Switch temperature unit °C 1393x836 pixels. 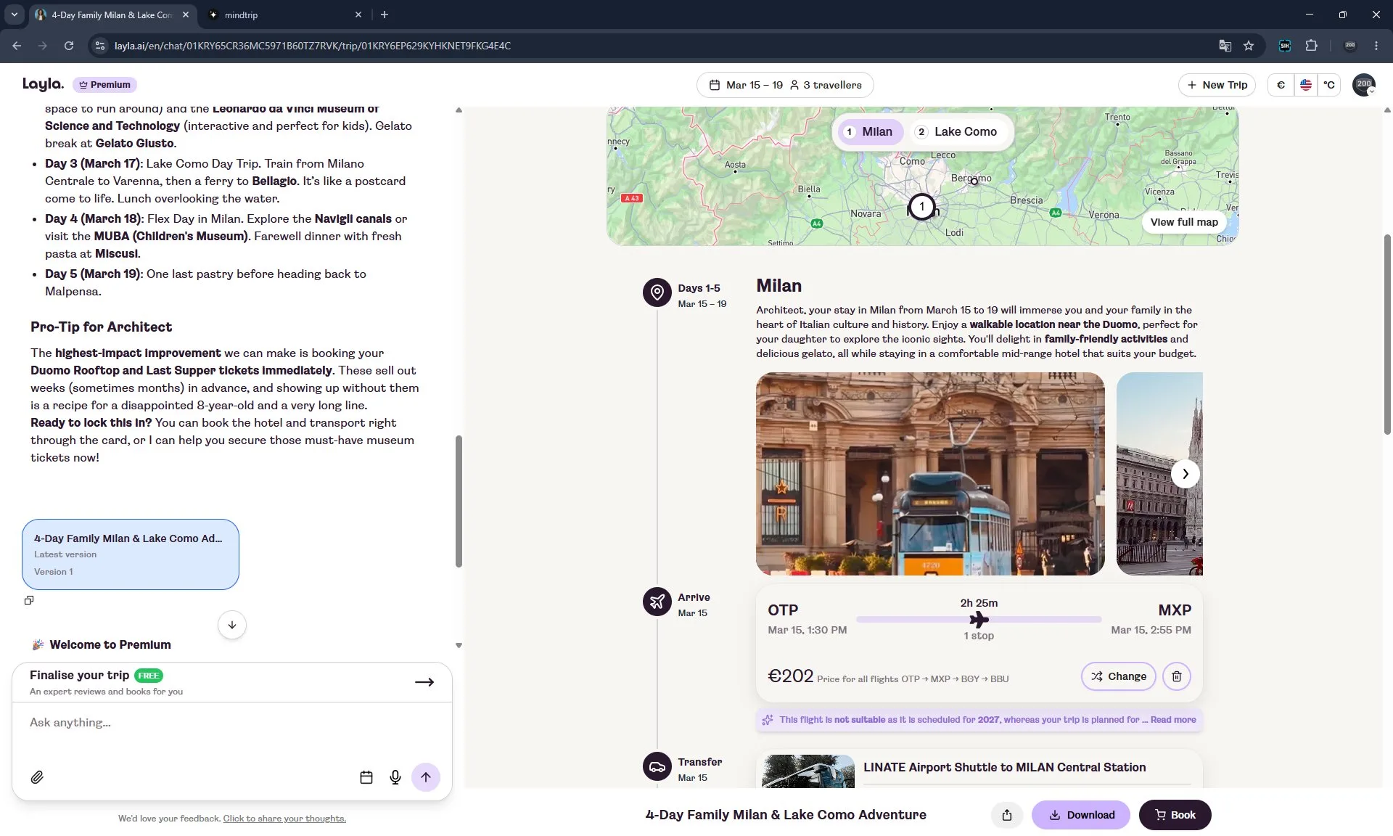coord(1328,85)
